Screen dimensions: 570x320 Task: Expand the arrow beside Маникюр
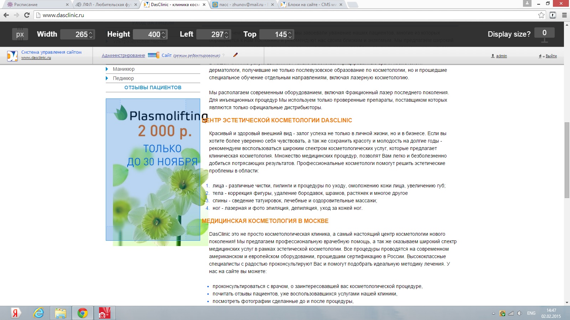(x=107, y=69)
